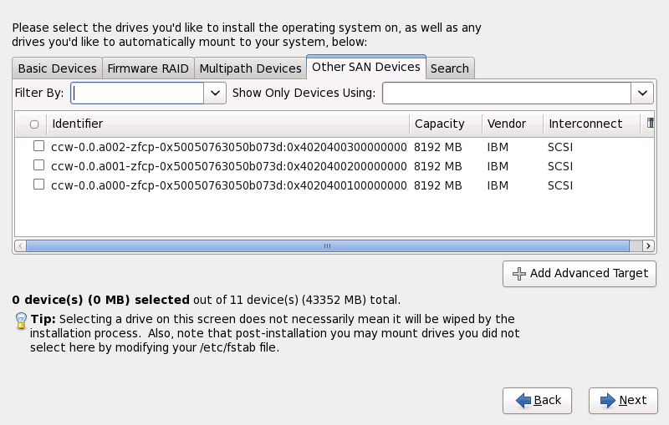Toggle the select-all checkbox in header
The height and width of the screenshot is (425, 669).
point(34,124)
